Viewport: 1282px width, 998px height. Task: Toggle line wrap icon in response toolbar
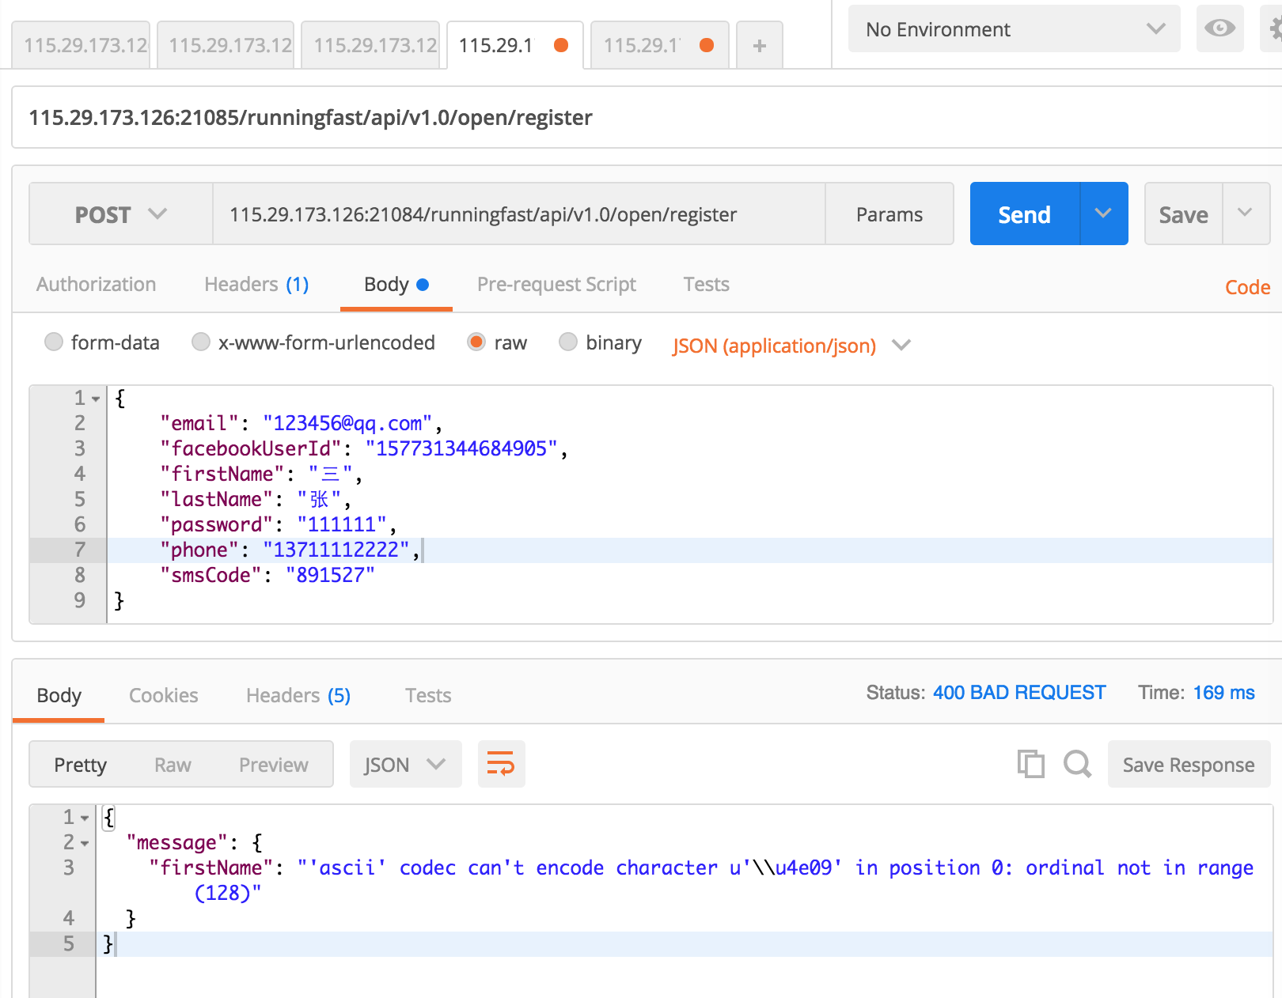[501, 764]
